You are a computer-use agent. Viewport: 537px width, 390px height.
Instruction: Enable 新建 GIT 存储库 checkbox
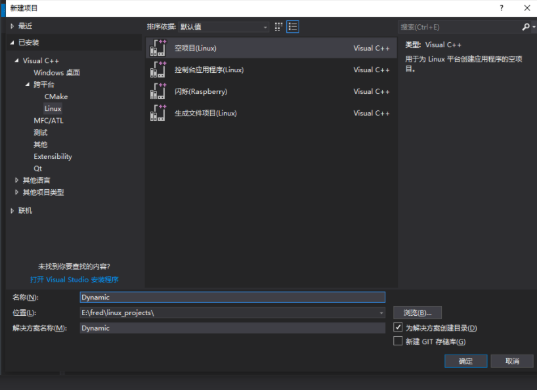pyautogui.click(x=398, y=341)
